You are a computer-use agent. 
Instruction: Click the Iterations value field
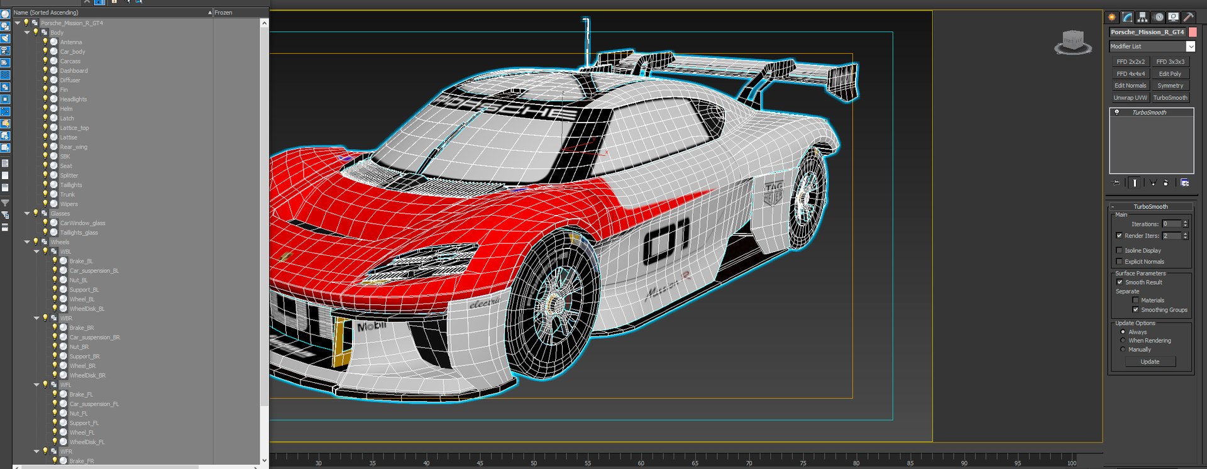pyautogui.click(x=1171, y=224)
